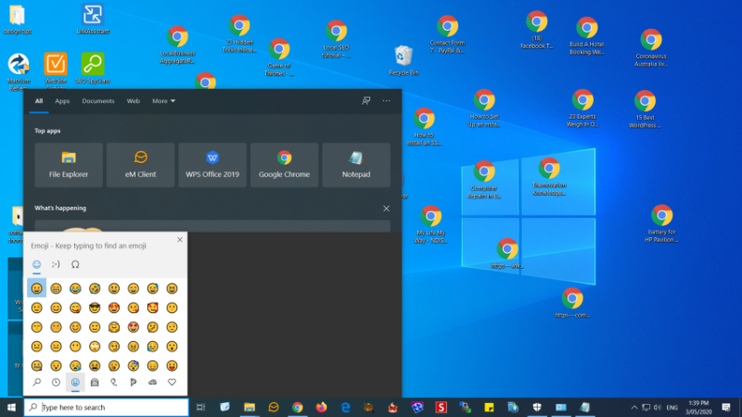
Task: Insert the sunglasses face emoji
Action: (x=95, y=308)
